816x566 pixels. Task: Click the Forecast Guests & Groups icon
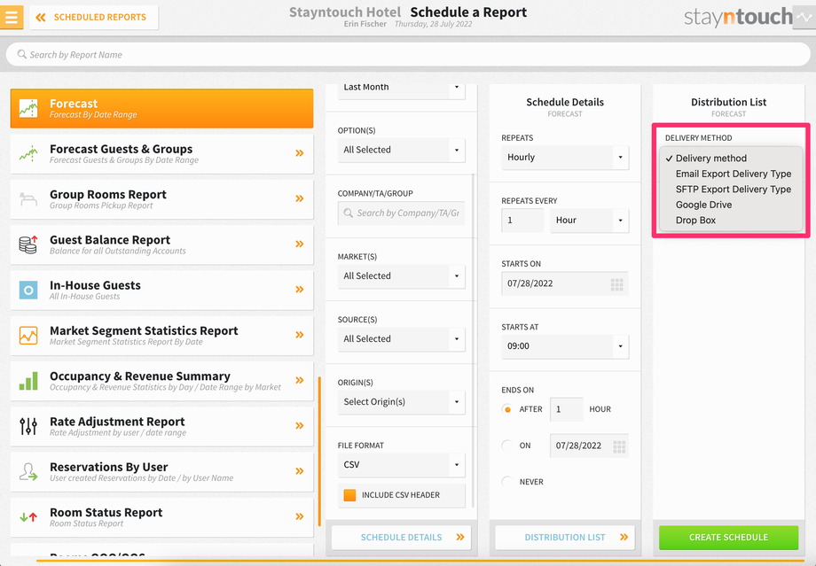tap(28, 153)
